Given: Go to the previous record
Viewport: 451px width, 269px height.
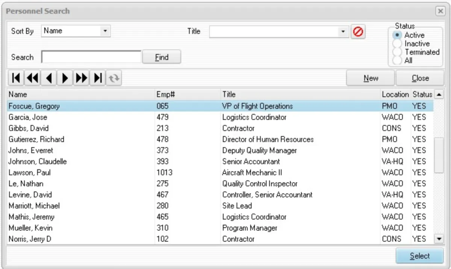Looking at the screenshot, I should (x=48, y=78).
